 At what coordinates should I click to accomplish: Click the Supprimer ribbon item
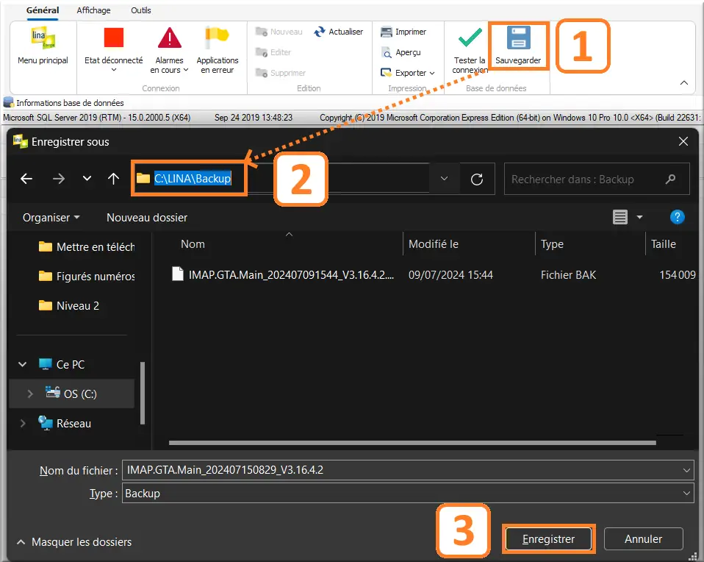280,72
